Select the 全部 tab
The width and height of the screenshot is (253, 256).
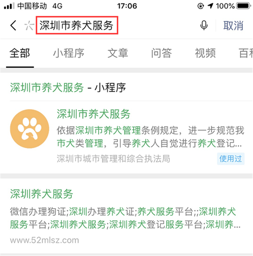(x=20, y=53)
